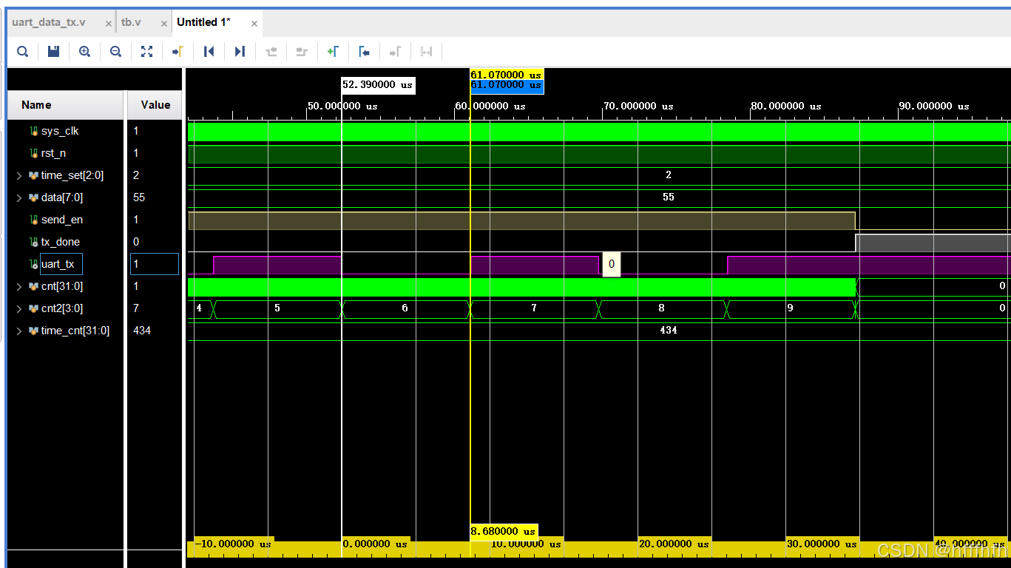
Task: Click the yellow 61.070000 us cursor label
Action: click(x=507, y=75)
